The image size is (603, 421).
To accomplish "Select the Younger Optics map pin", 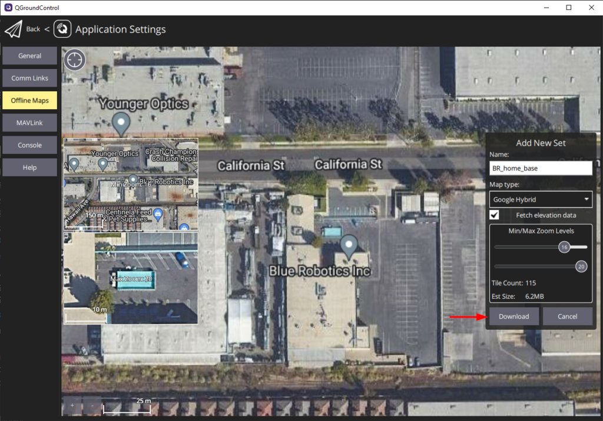I will coord(120,123).
